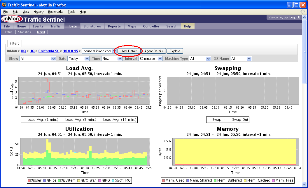
Task: Click the Firefox icon in title bar
Action: click(x=4, y=5)
